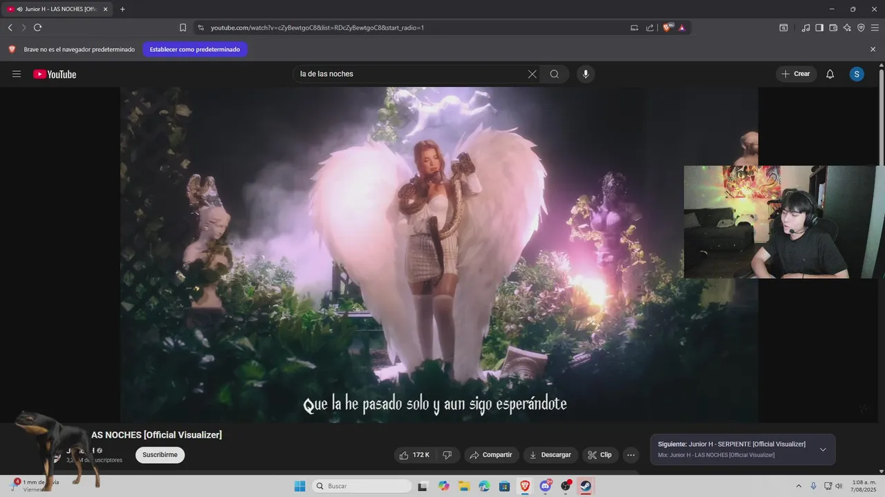Open Task View on the taskbar
Viewport: 885px width, 497px height.
(x=422, y=486)
